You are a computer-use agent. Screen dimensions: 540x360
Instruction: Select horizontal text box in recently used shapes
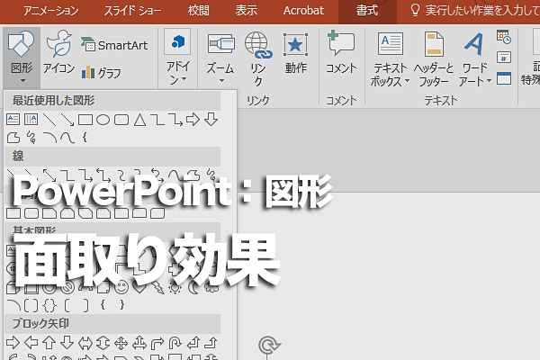coord(13,120)
